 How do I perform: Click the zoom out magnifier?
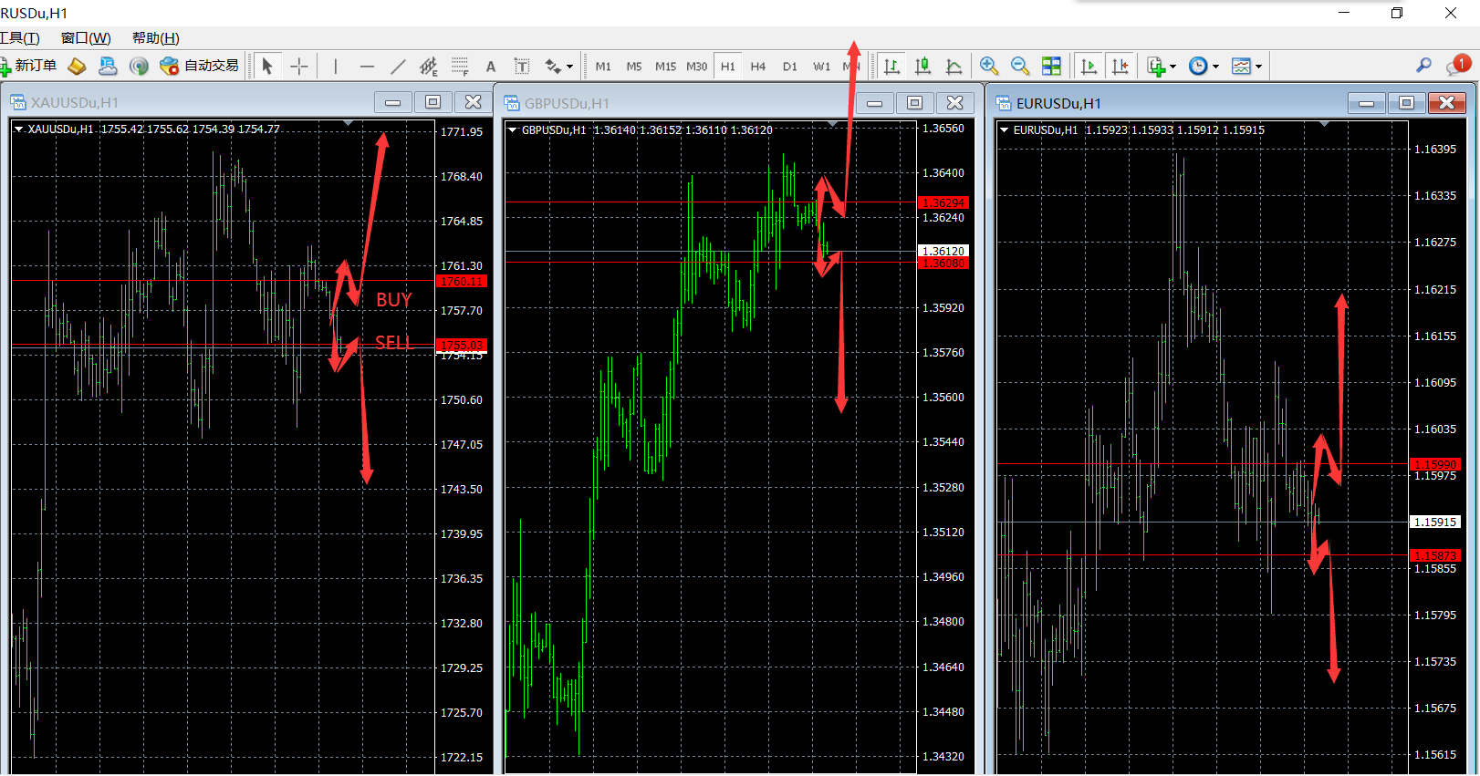coord(1020,67)
